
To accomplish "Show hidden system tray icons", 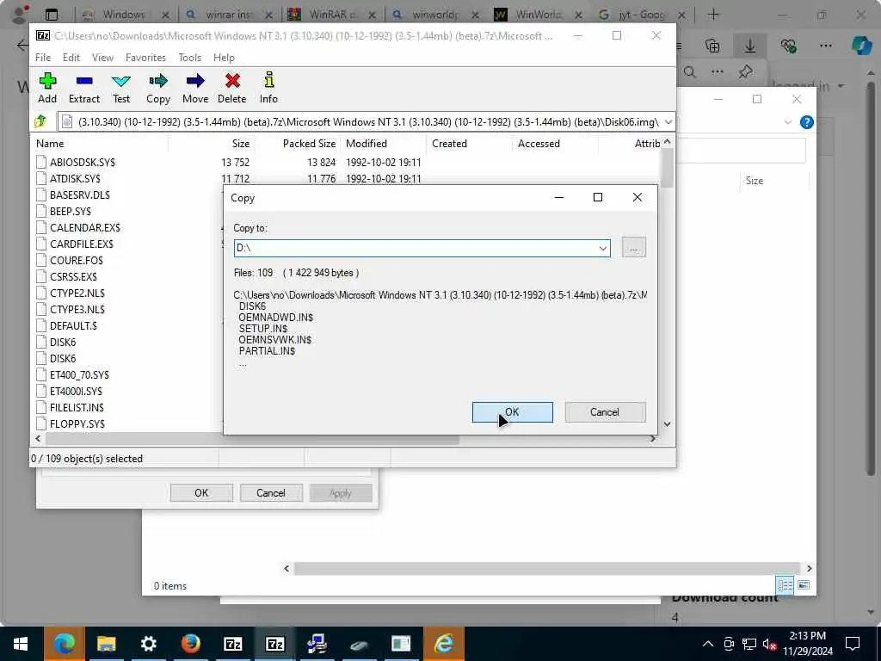I will coord(708,644).
